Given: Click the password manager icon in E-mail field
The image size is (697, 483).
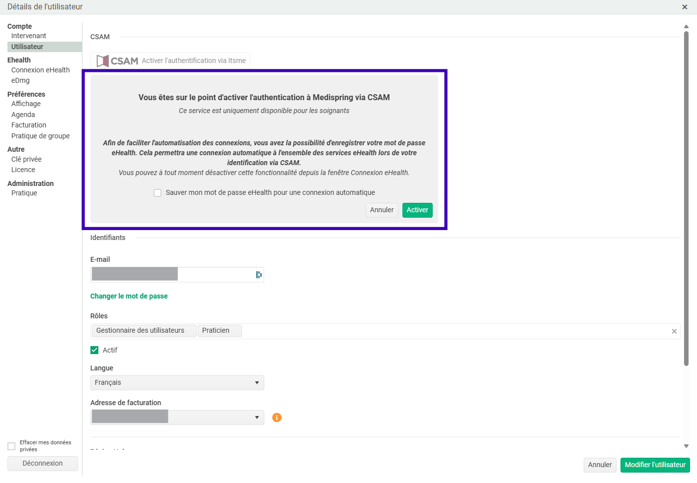Looking at the screenshot, I should tap(258, 275).
